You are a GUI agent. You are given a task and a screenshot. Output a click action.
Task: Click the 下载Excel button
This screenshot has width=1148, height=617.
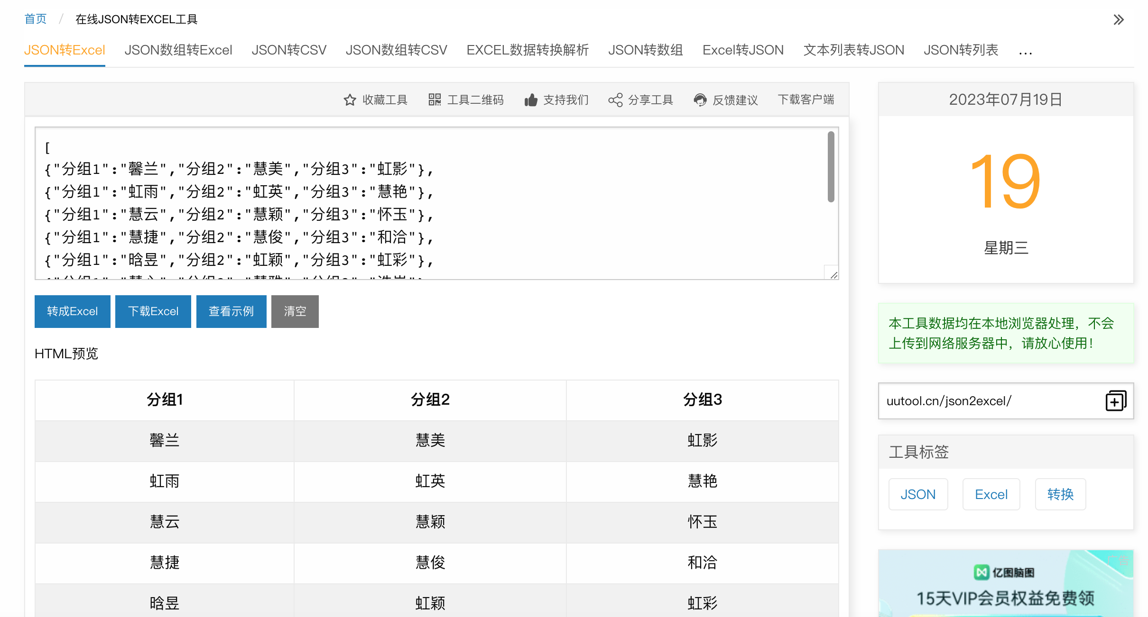153,311
